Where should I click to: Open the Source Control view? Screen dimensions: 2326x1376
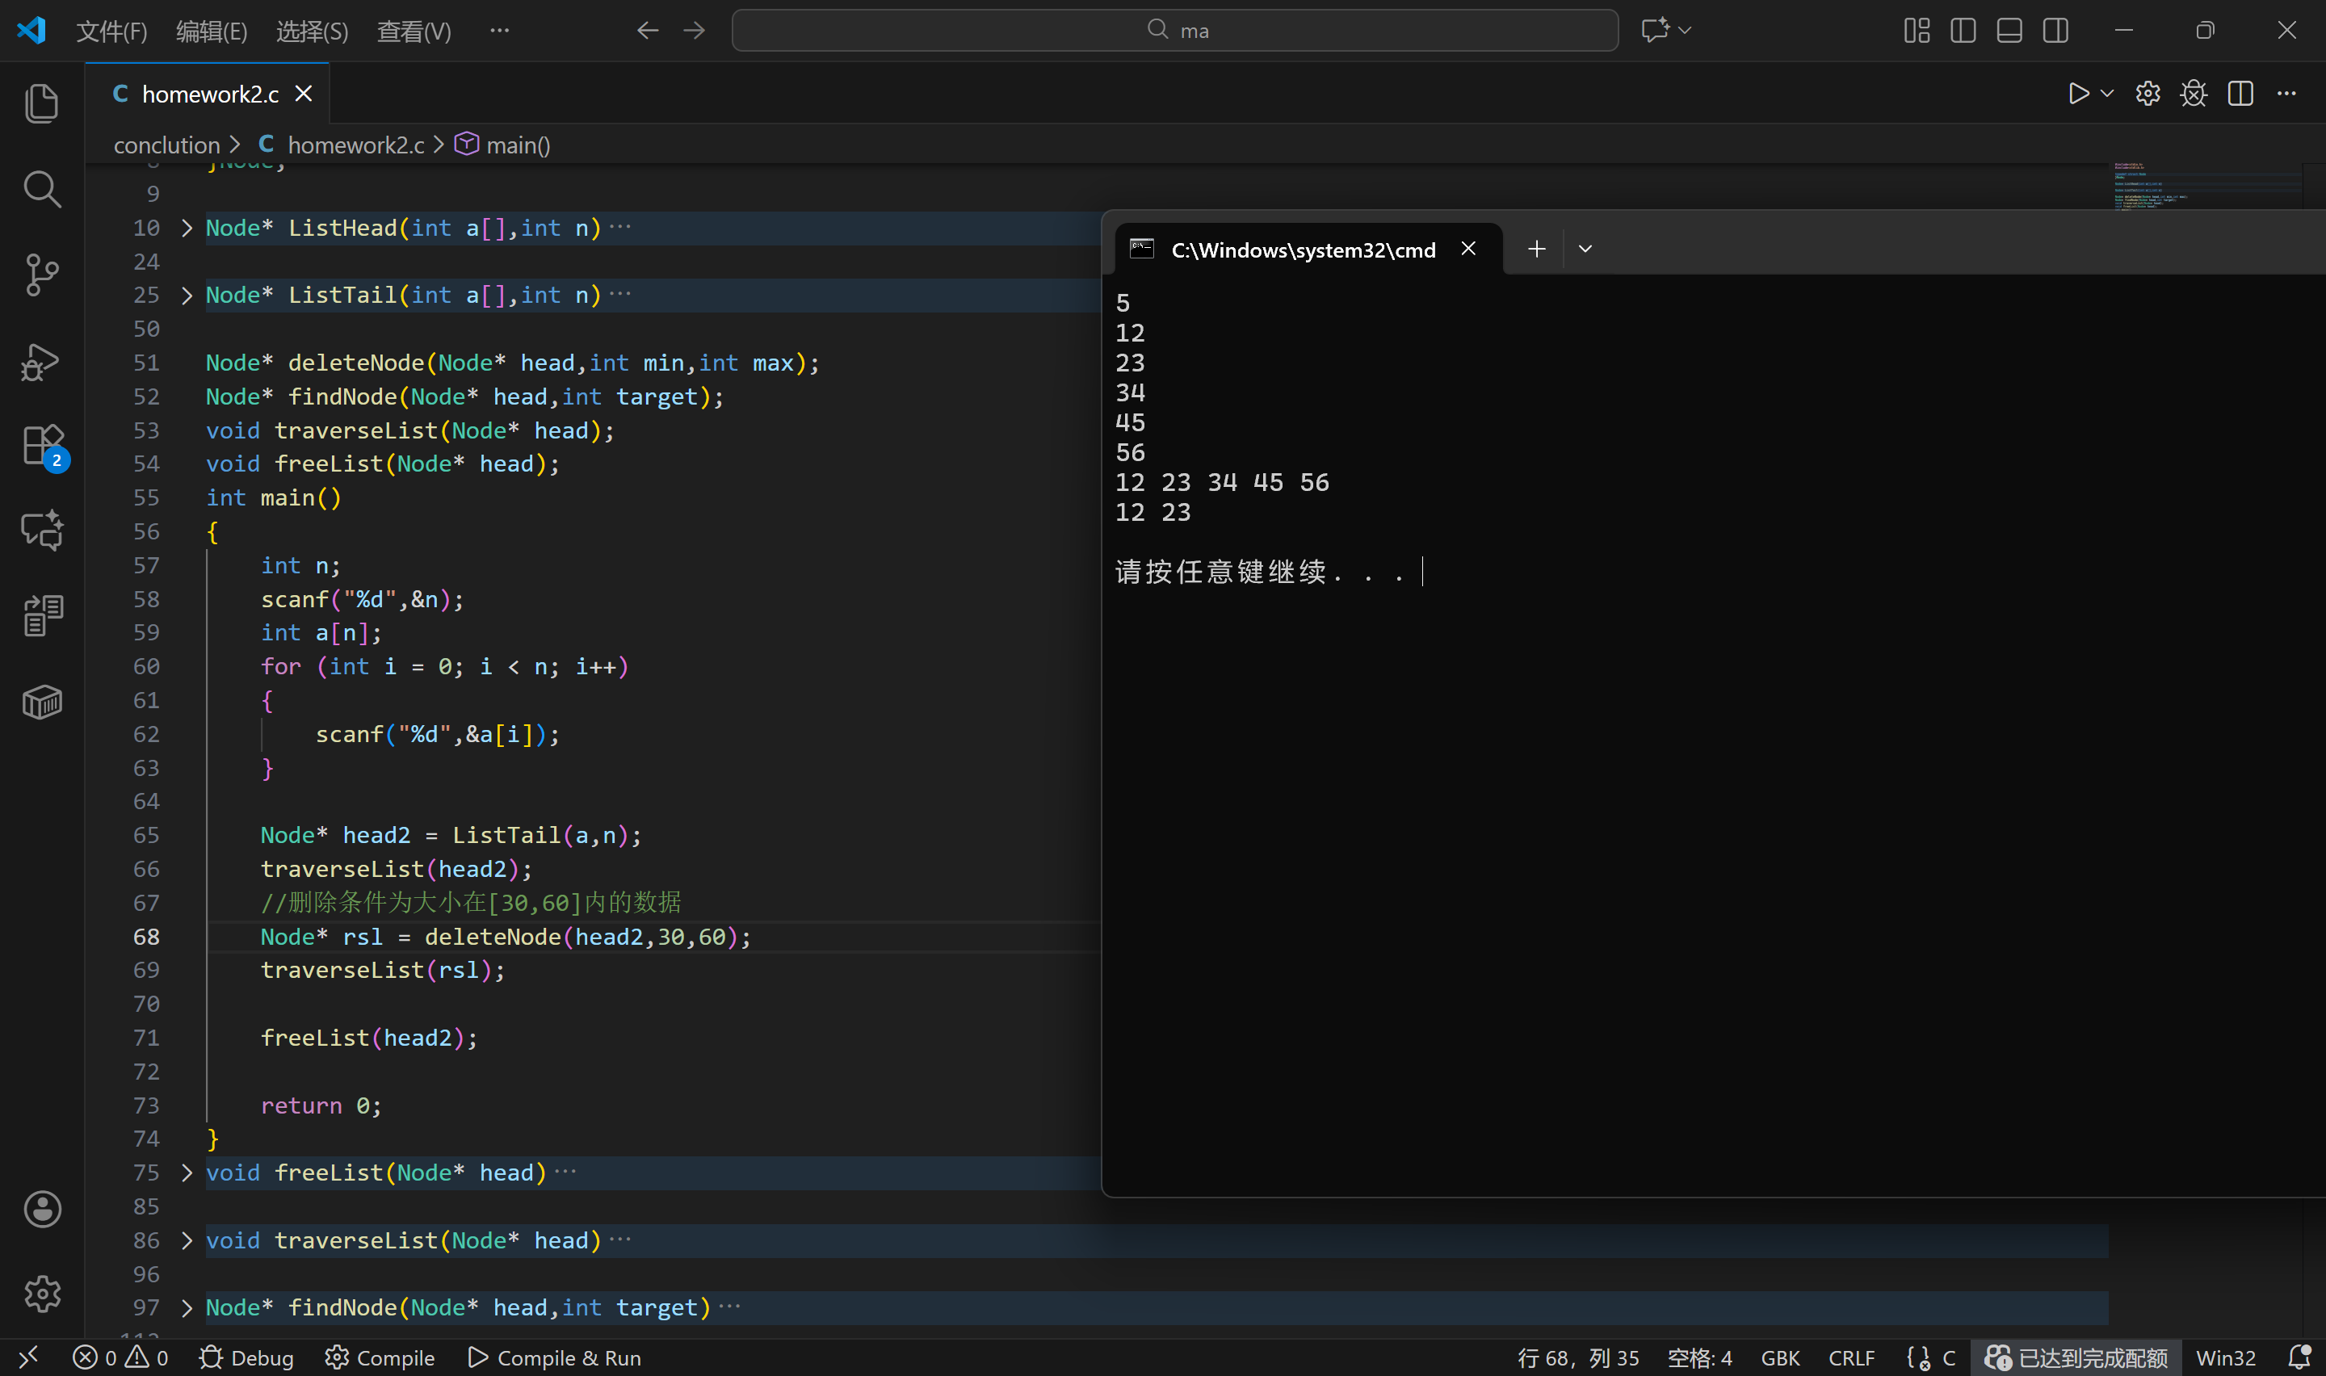[42, 275]
